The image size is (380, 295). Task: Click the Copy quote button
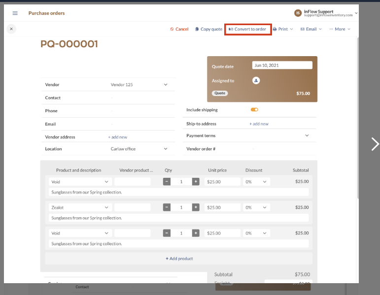tap(208, 29)
